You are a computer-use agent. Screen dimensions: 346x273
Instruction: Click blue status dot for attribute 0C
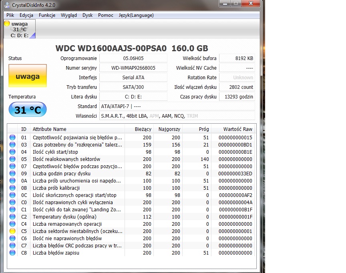(x=12, y=195)
